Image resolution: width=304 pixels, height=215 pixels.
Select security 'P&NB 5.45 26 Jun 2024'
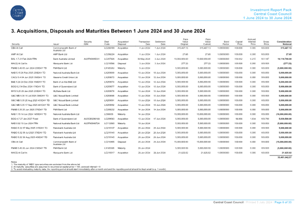[29, 148]
